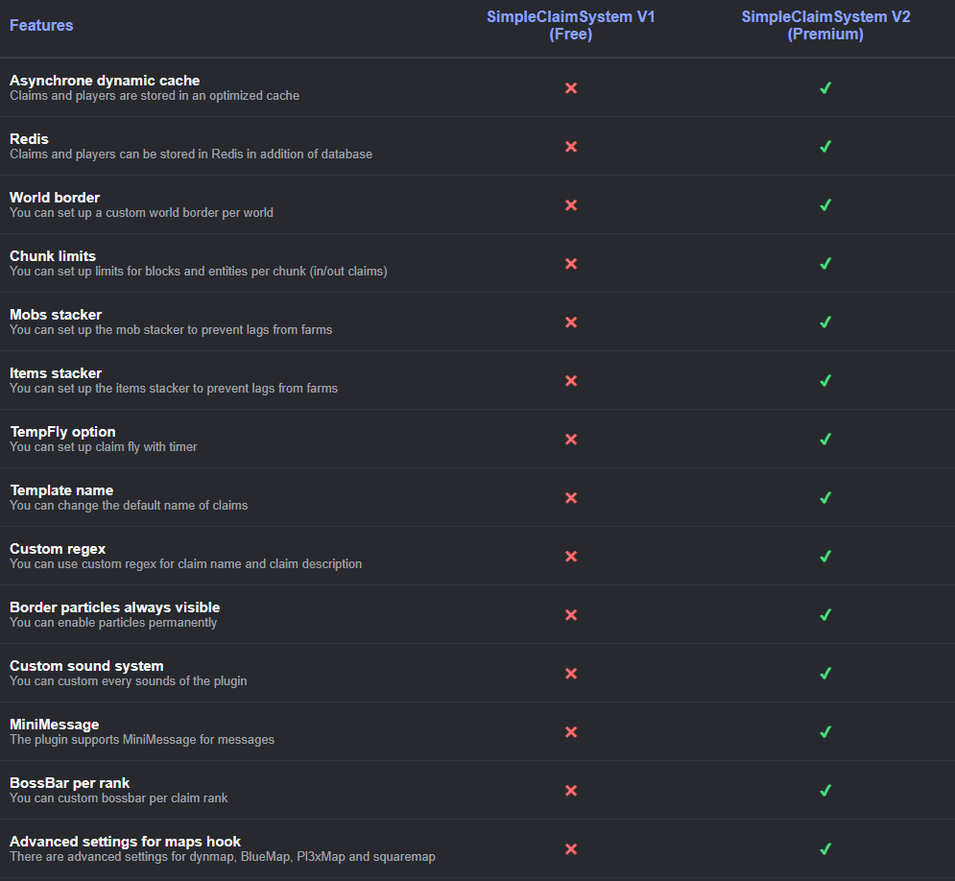Click text about limits for blocks and entities
955x881 pixels.
pyautogui.click(x=199, y=271)
